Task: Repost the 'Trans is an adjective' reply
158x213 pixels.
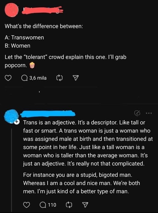Action: tap(69, 205)
